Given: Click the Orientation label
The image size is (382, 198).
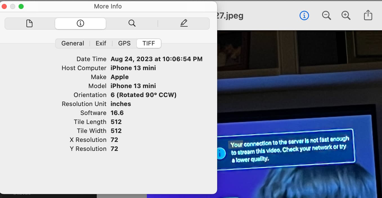Looking at the screenshot, I should coord(90,95).
